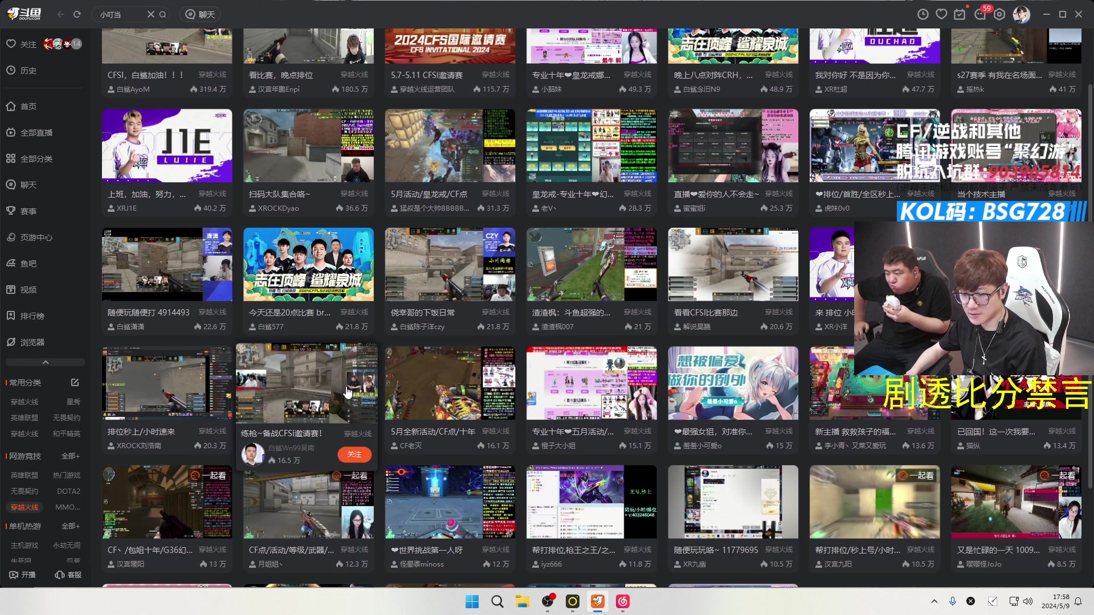The image size is (1094, 615).
Task: Open 世界挑战第一人呀 stream thumbnail by 怪留黍minoss
Action: pos(450,502)
